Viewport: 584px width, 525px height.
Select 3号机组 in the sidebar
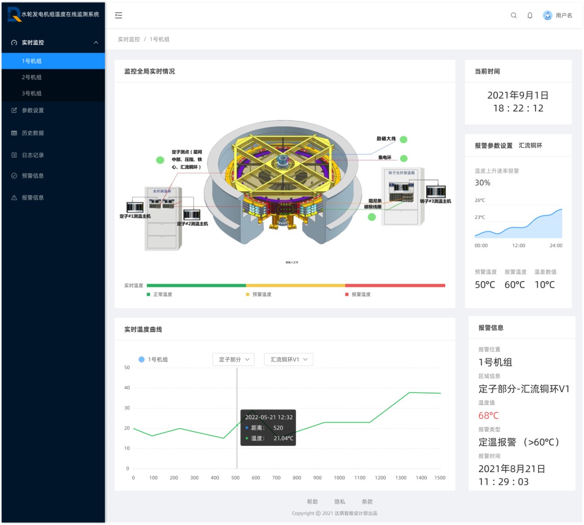click(32, 93)
